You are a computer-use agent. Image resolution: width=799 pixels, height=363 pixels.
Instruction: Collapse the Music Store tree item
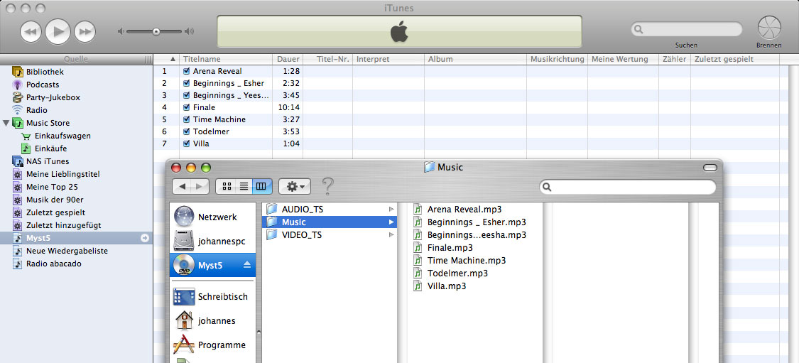[x=6, y=123]
